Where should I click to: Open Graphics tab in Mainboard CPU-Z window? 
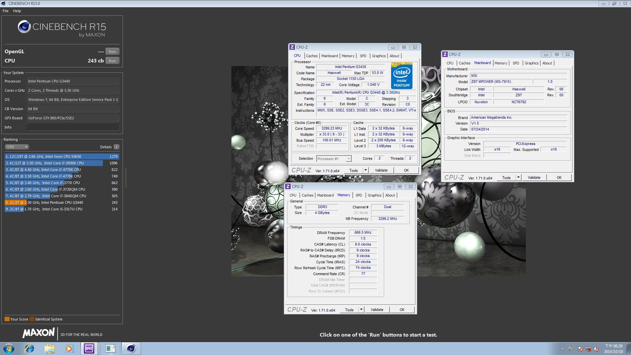[x=531, y=63]
